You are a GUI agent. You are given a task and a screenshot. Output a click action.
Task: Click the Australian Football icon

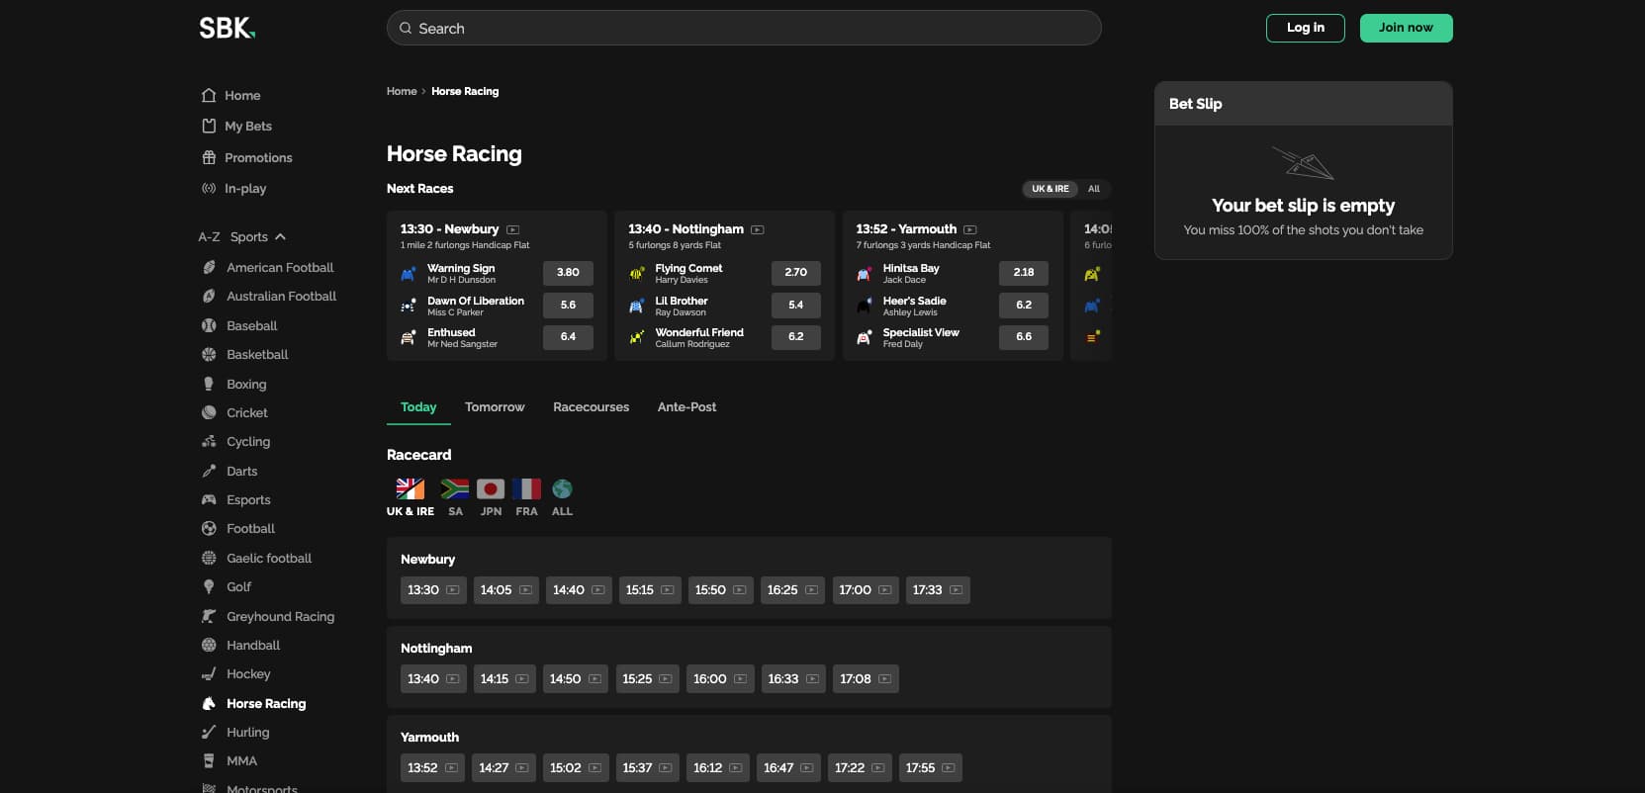pos(209,297)
